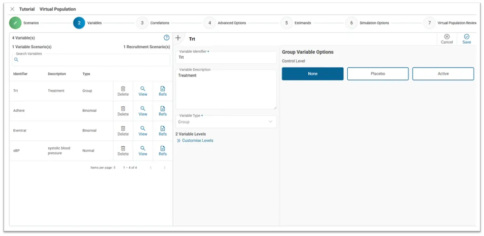Open Refs for the Trt variable
This screenshot has height=236, width=484.
pyautogui.click(x=162, y=91)
